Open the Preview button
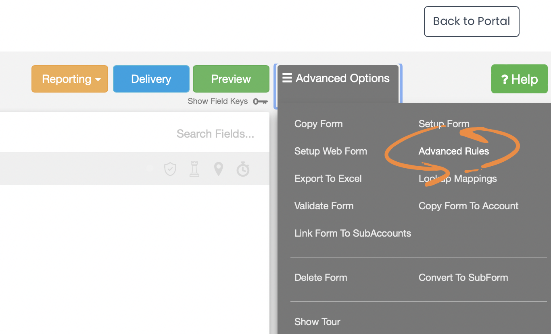This screenshot has width=551, height=334. click(x=231, y=79)
